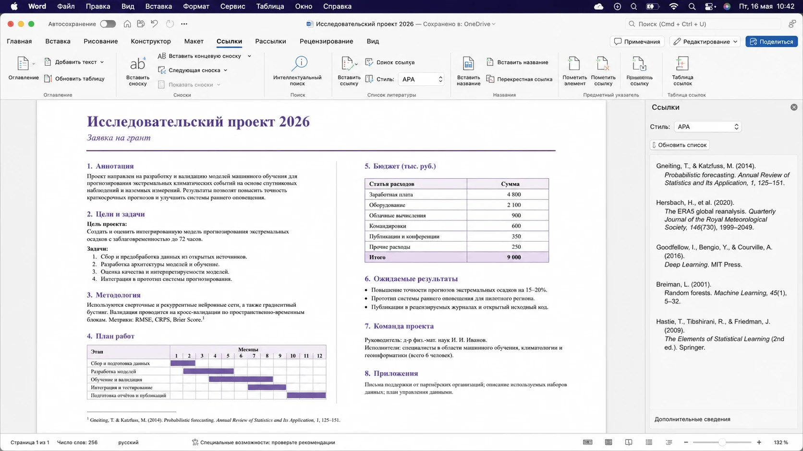Viewport: 803px width, 451px height.
Task: Click the undo arrow icon
Action: (154, 24)
